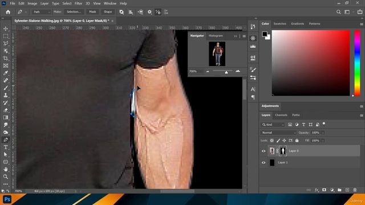Select the History Brush tool
The image size is (365, 205).
coord(6,102)
